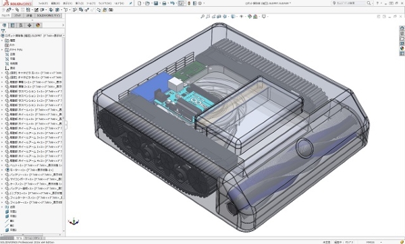
Task: Toggle the select cursor tool in top toolbar
Action: (181, 3)
